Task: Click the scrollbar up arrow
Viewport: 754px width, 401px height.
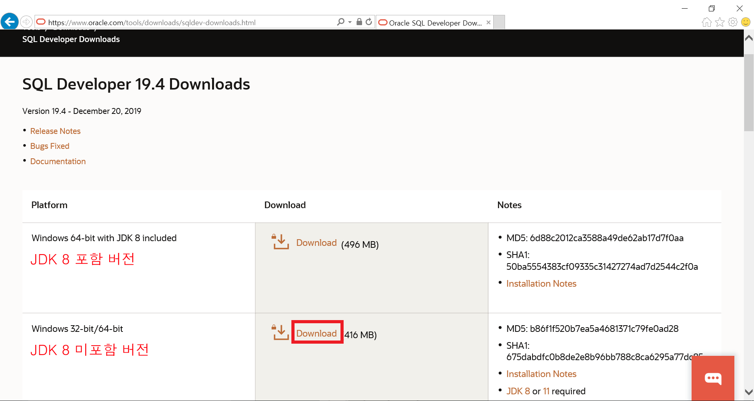Action: pyautogui.click(x=749, y=38)
